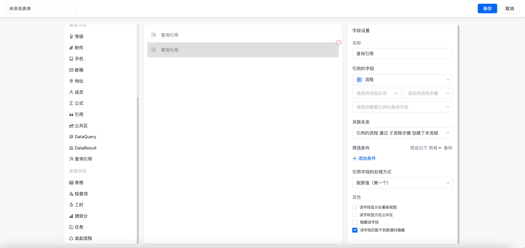525x248 pixels.
Task: Click the blue 保存 button
Action: pos(487,8)
